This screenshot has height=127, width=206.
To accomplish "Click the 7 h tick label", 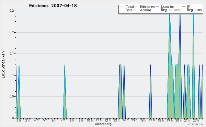I will tap(63, 120).
